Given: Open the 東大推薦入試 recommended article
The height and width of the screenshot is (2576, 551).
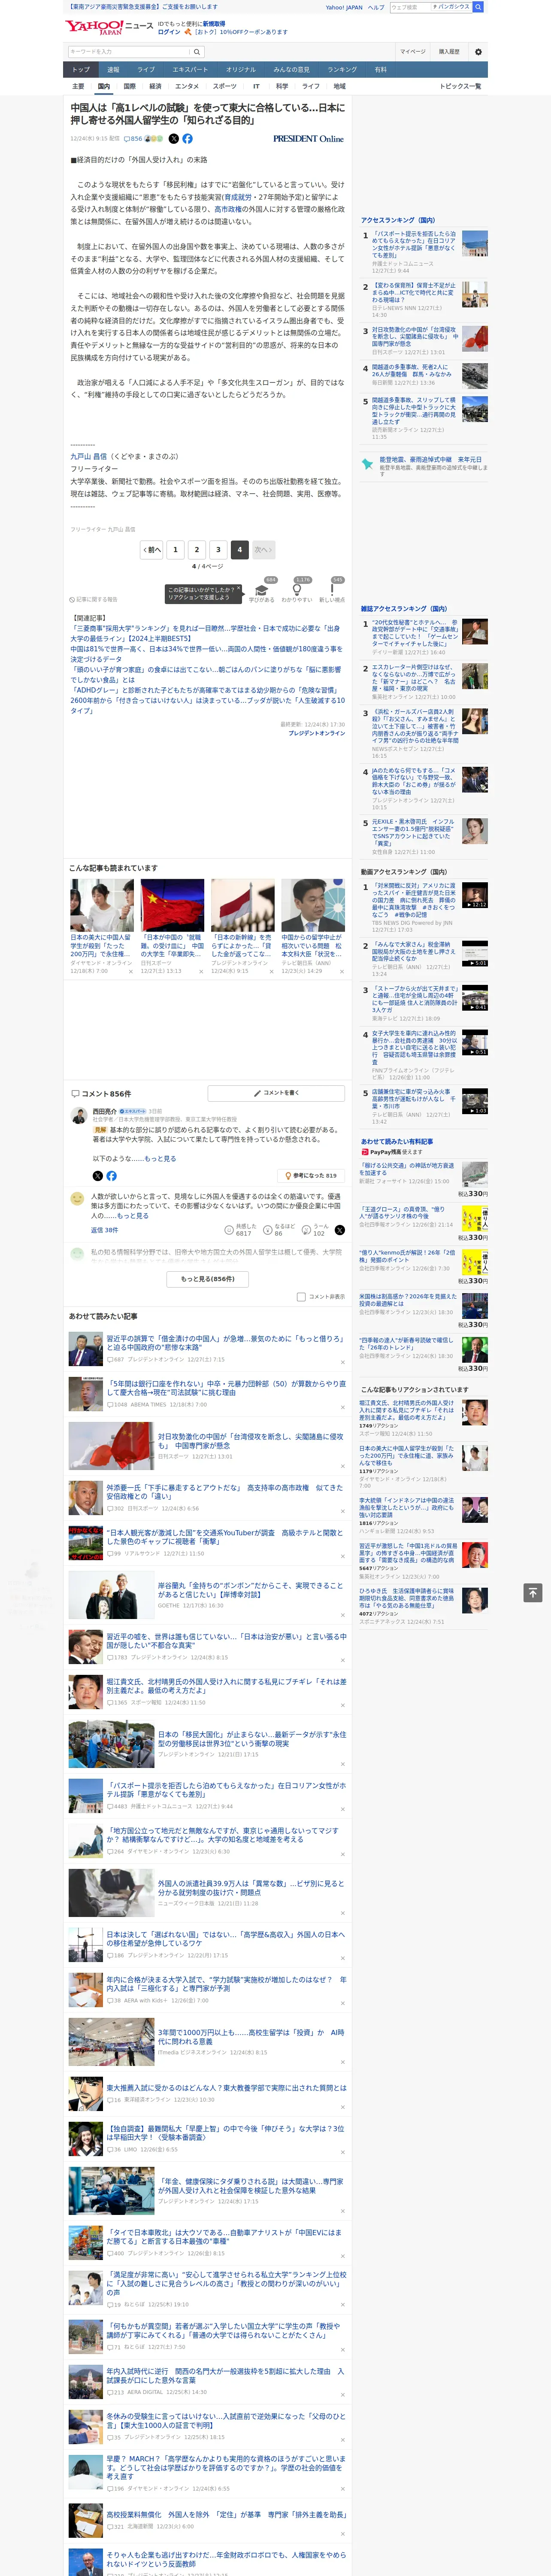Looking at the screenshot, I should [226, 2088].
